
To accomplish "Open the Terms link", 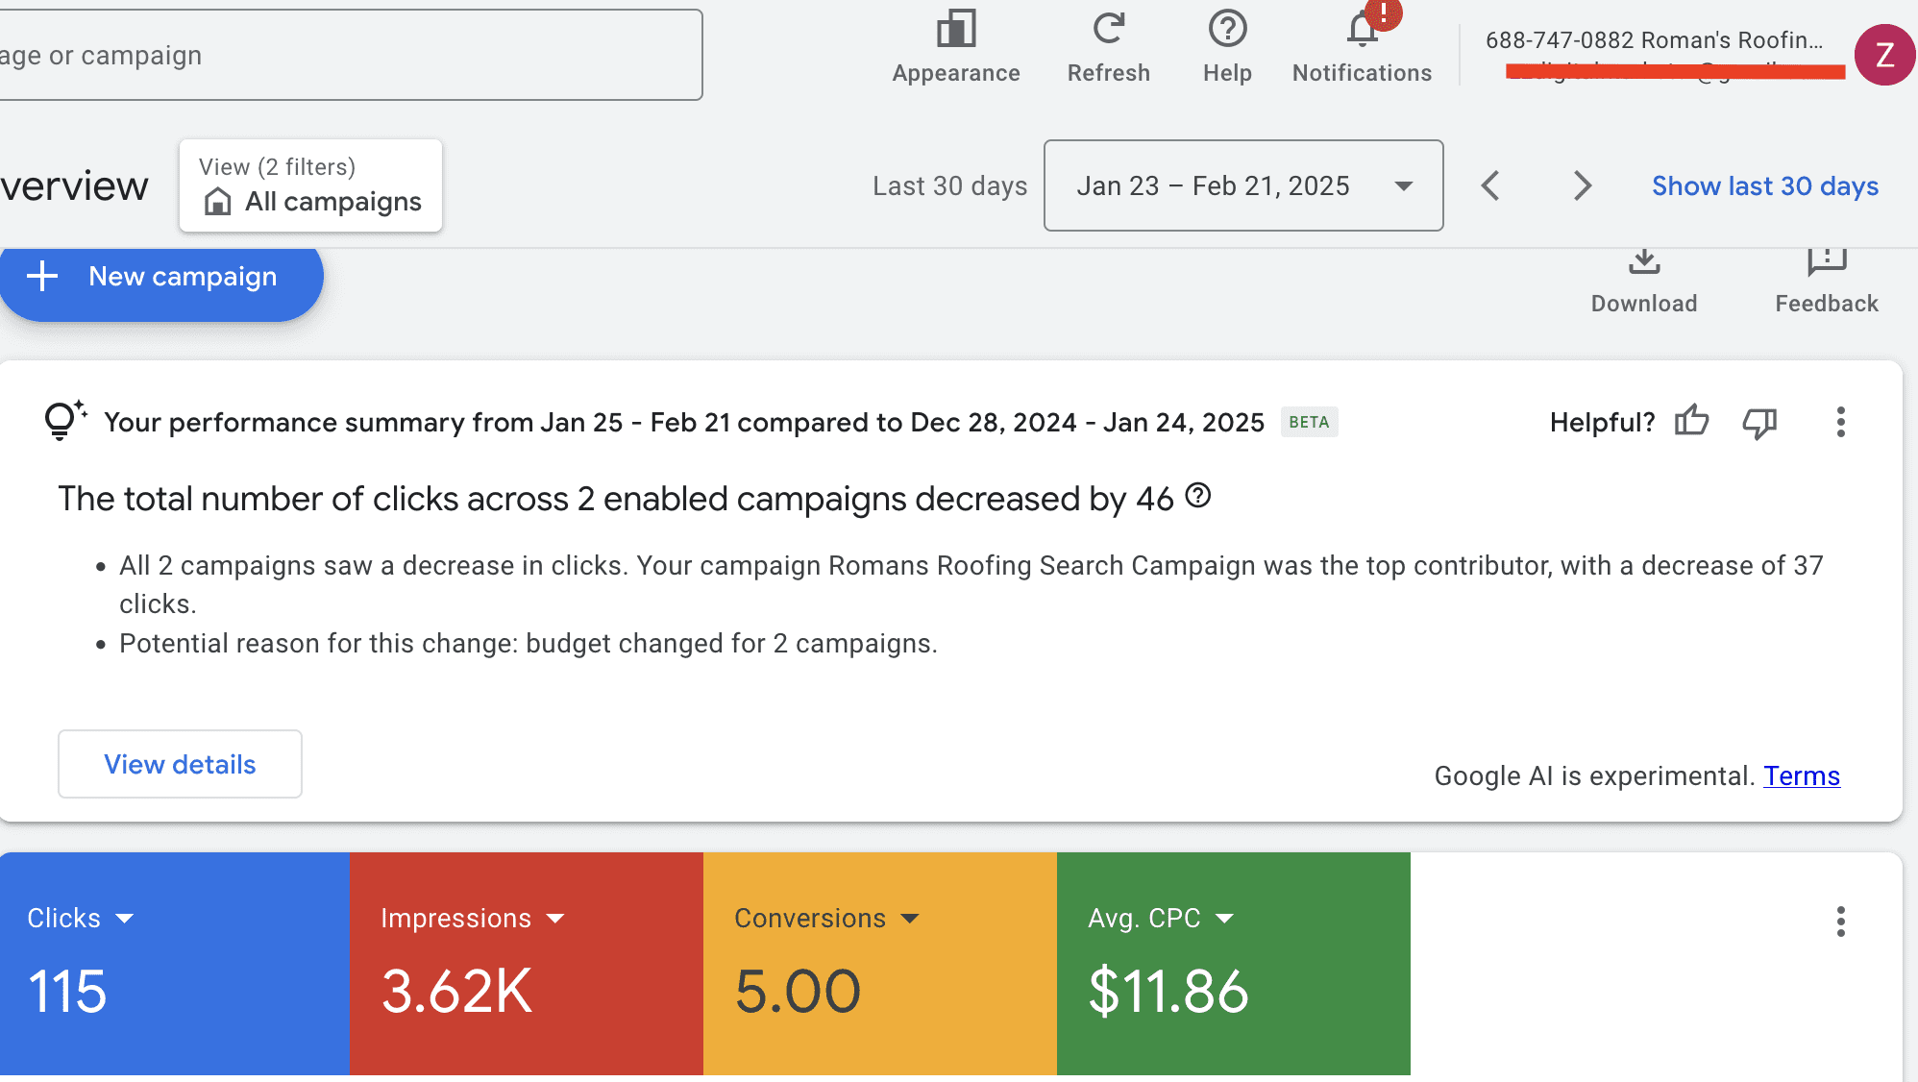I will pos(1802,775).
